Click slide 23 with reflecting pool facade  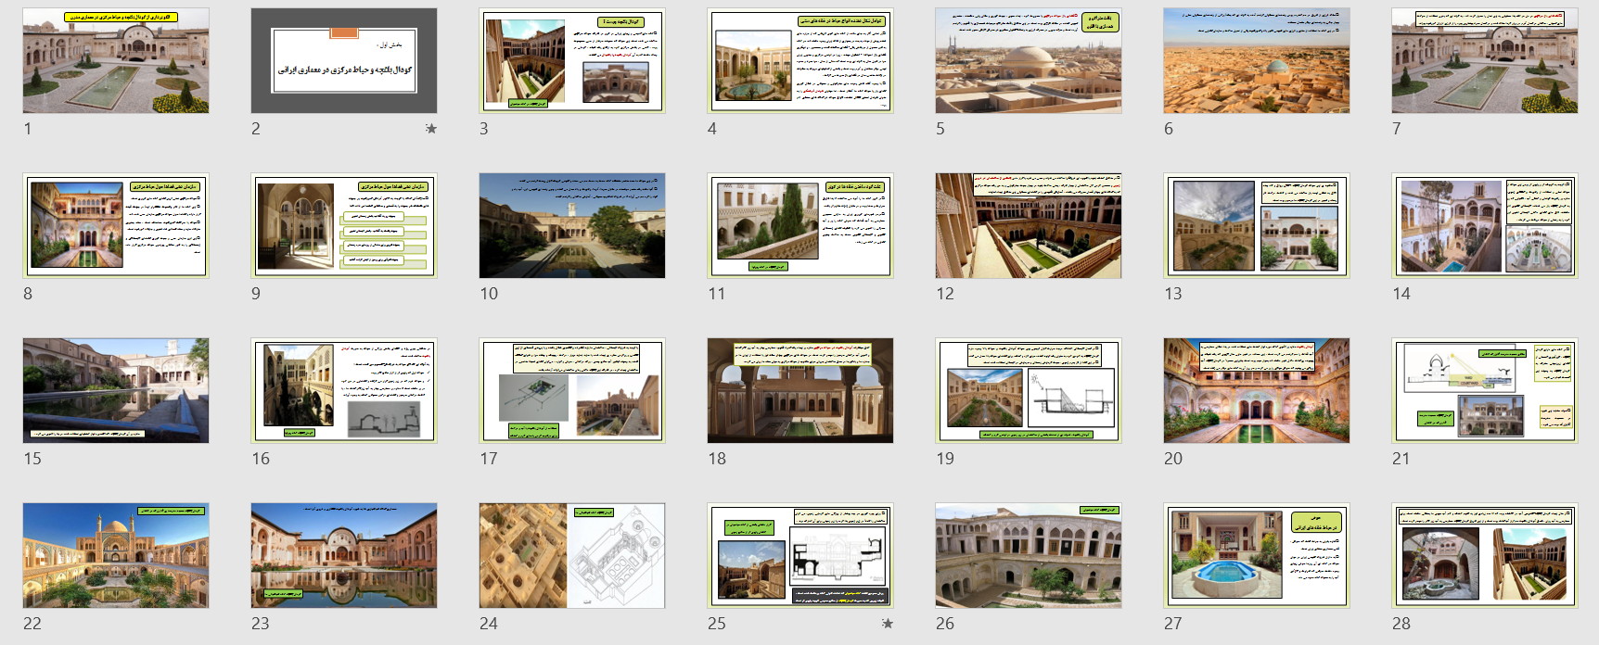344,556
